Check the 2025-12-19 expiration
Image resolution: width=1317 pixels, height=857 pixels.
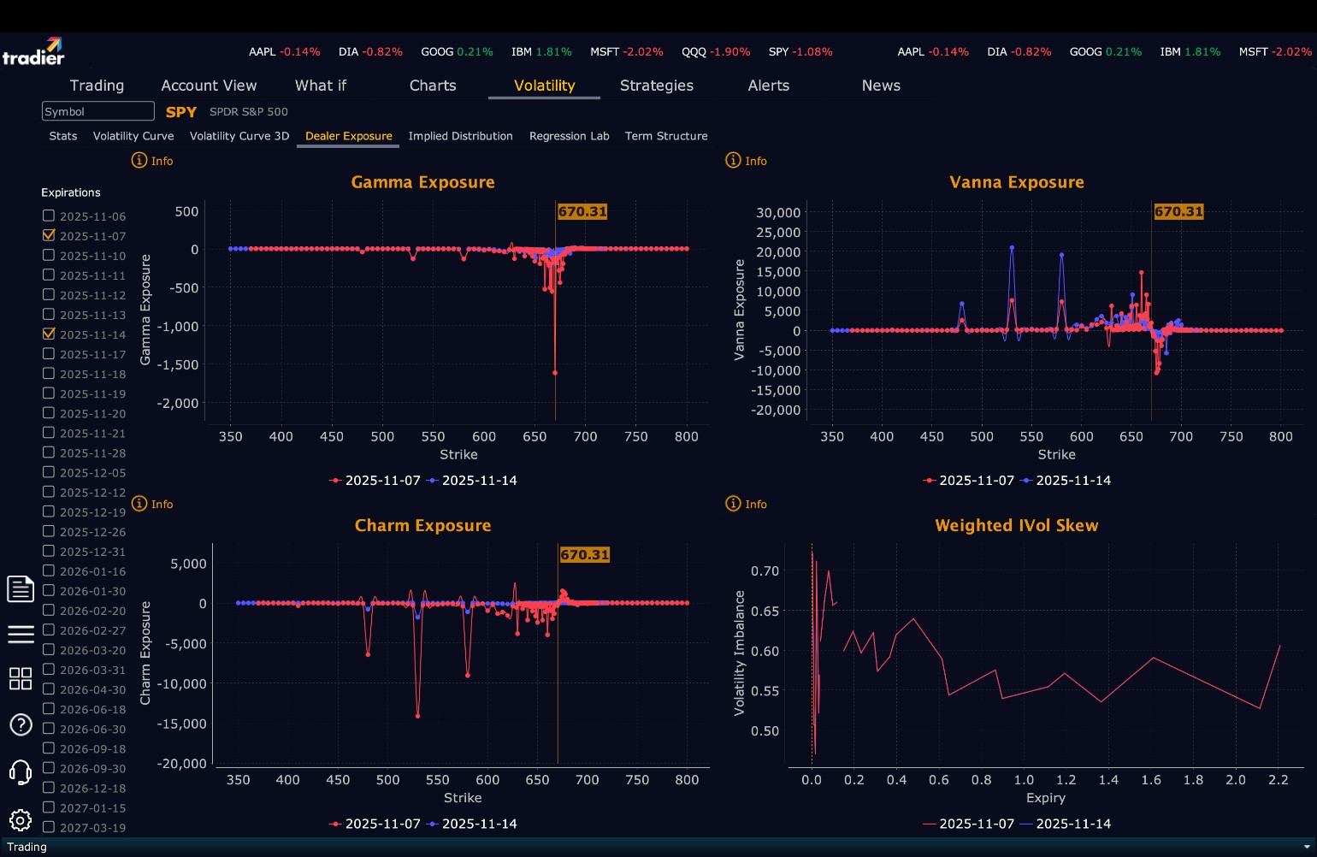49,511
